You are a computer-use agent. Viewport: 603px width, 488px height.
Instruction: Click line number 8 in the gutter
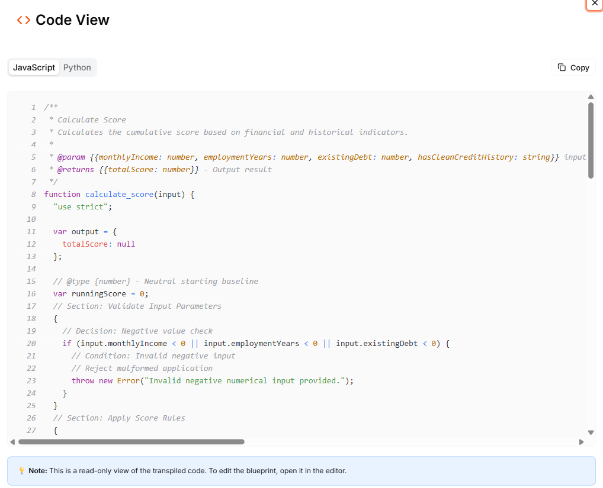33,194
